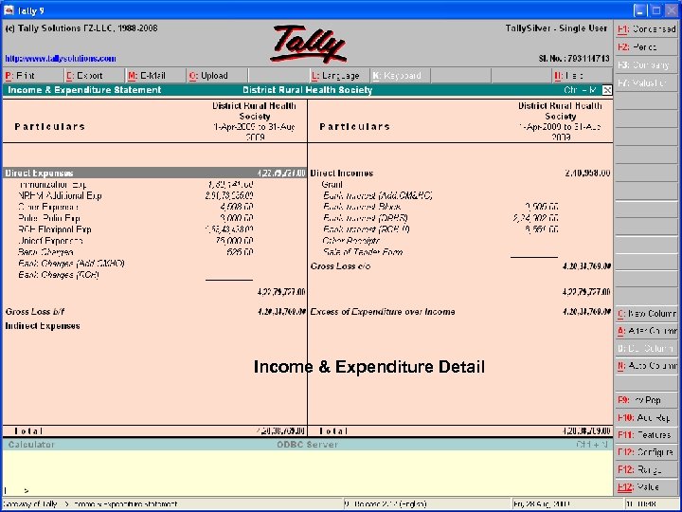
Task: Open the Bank Interest (DRHS) row
Action: tap(440, 219)
